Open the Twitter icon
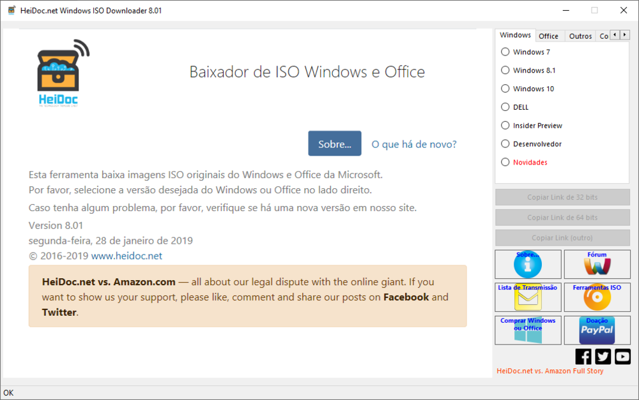 tap(603, 357)
